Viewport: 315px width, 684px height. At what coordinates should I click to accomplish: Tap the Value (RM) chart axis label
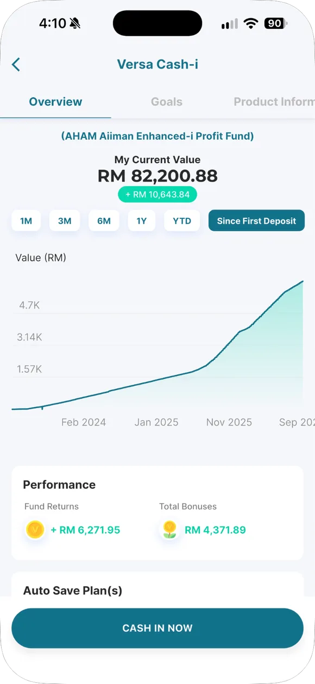click(x=41, y=258)
